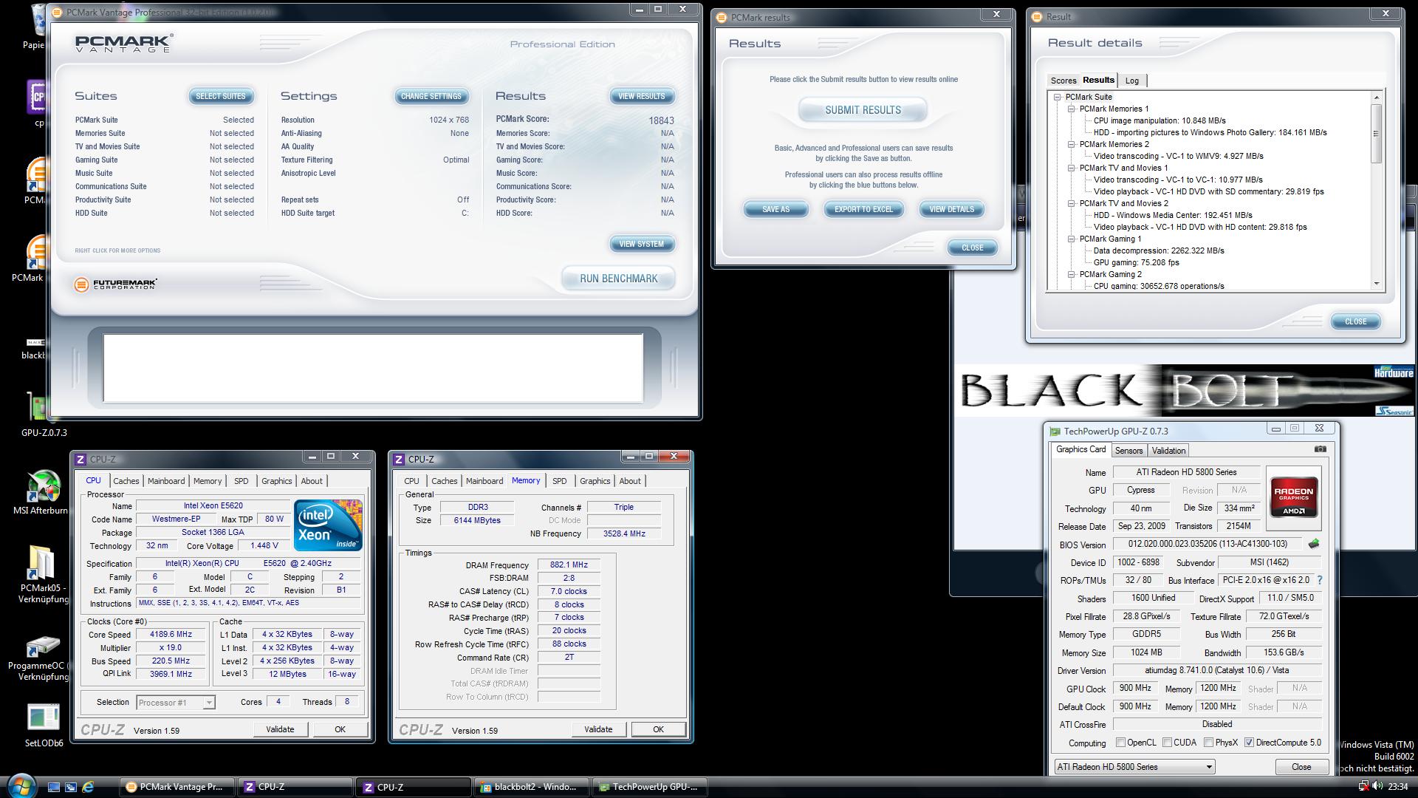This screenshot has height=798, width=1418.
Task: Click the CPU-Z title bar icon in Memory window
Action: (399, 460)
